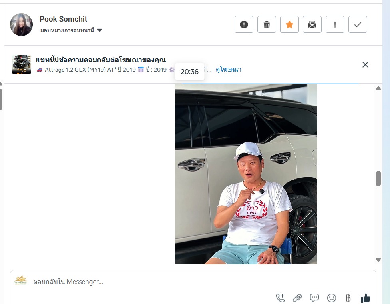
Task: Mark conversation unread with envelope icon
Action: (312, 24)
